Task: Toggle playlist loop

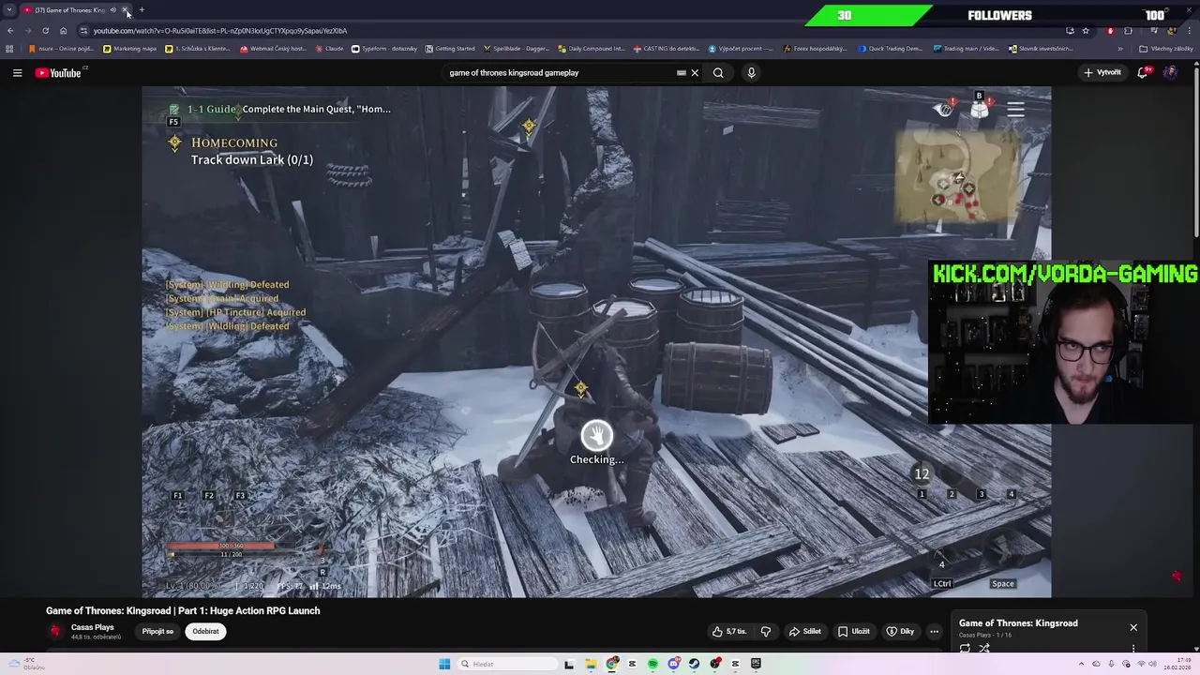Action: tap(965, 648)
